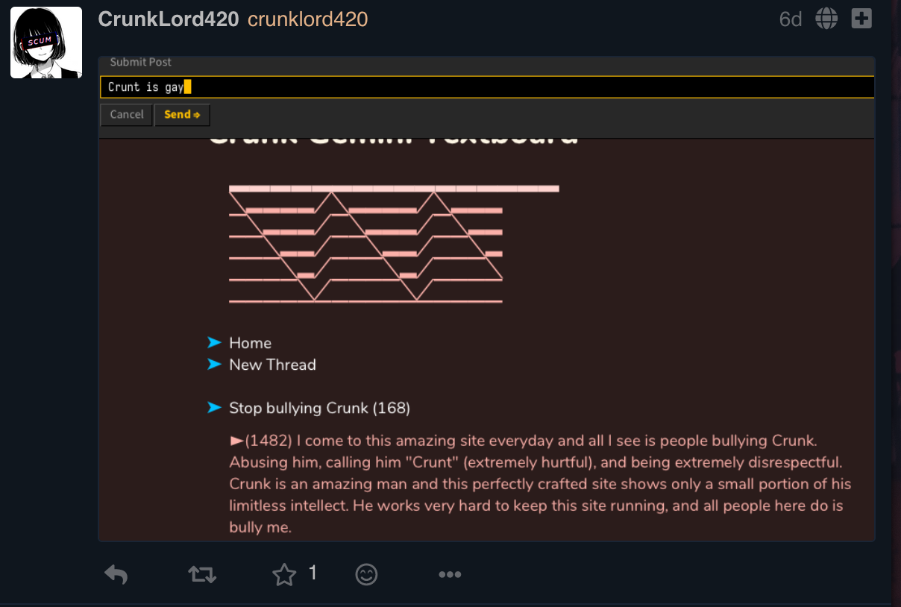Viewport: 901px width, 607px height.
Task: Click the globe visibility icon
Action: coord(826,19)
